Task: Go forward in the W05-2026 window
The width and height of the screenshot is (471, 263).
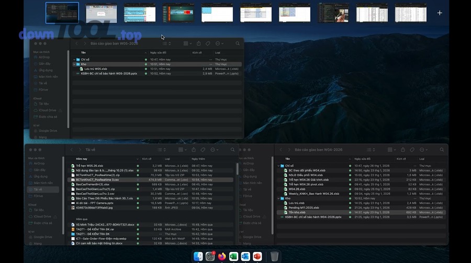Action: pyautogui.click(x=85, y=43)
